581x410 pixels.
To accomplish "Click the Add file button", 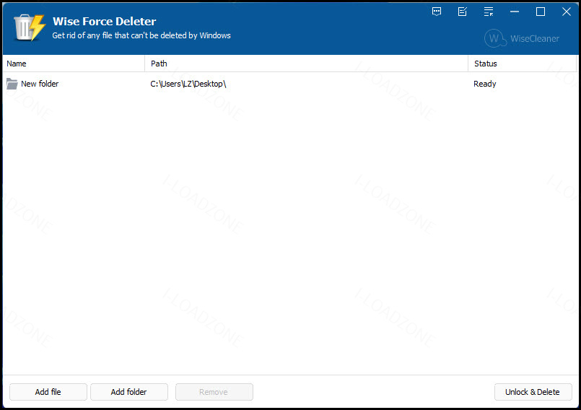I will click(48, 392).
